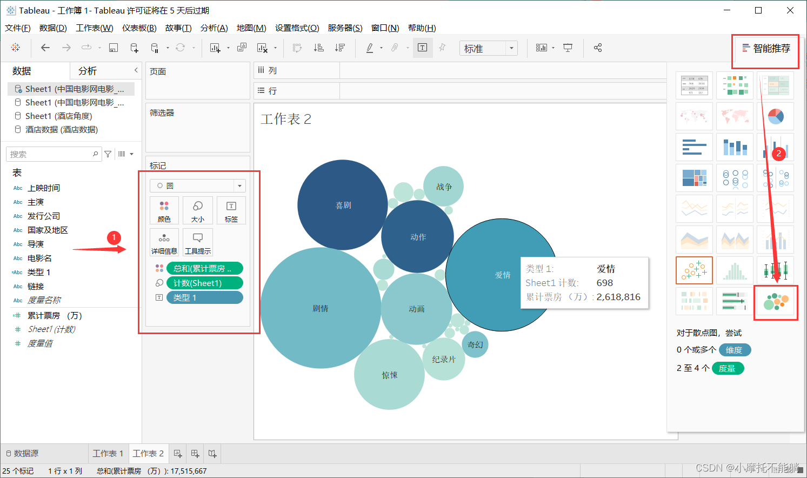Select the horizontal bars thumbnail in Show Me
This screenshot has width=807, height=478.
click(x=695, y=147)
